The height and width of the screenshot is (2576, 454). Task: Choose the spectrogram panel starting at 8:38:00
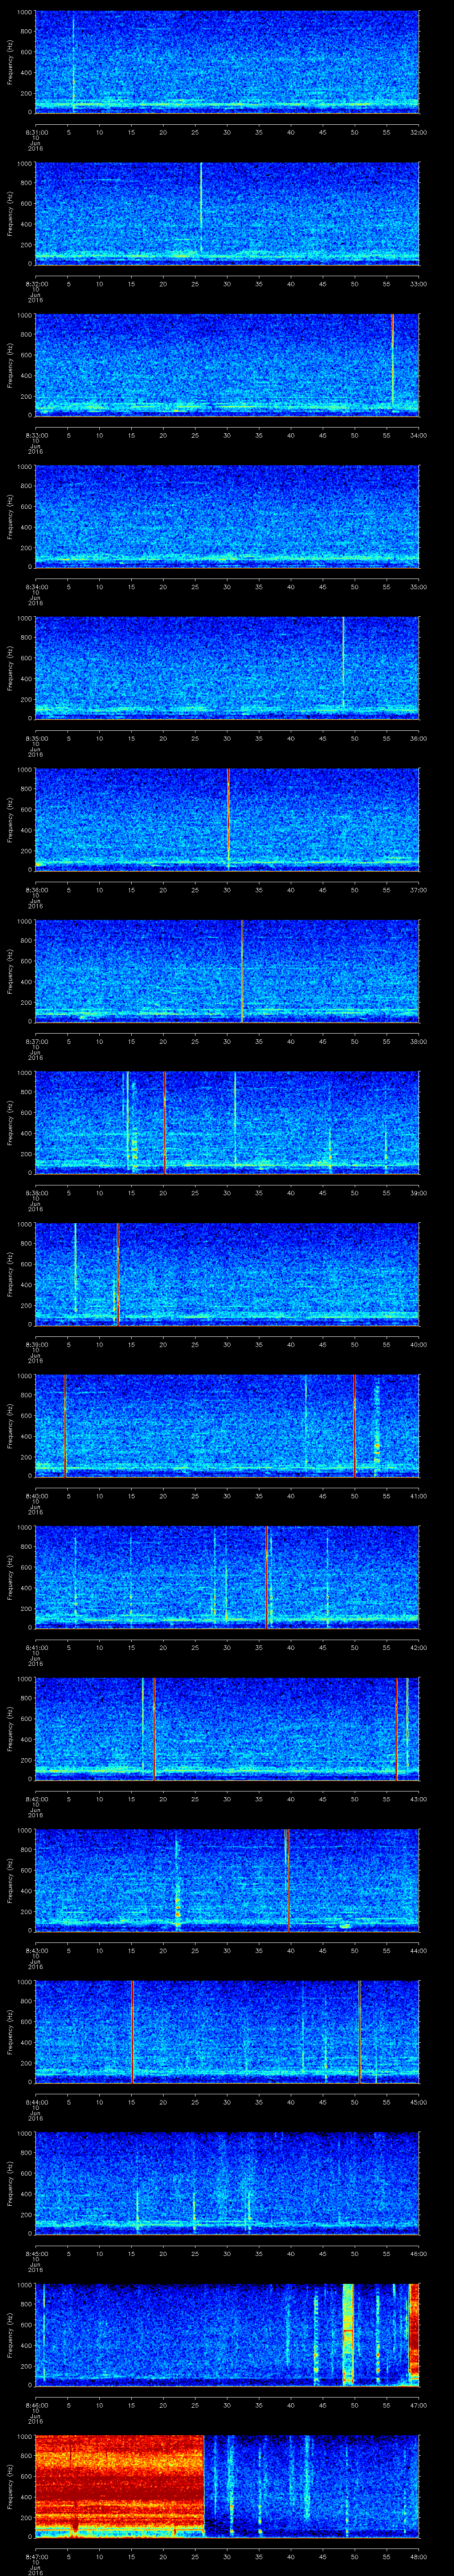pyautogui.click(x=227, y=1122)
